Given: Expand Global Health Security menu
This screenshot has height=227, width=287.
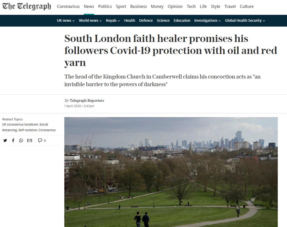Looking at the screenshot, I should 245,20.
